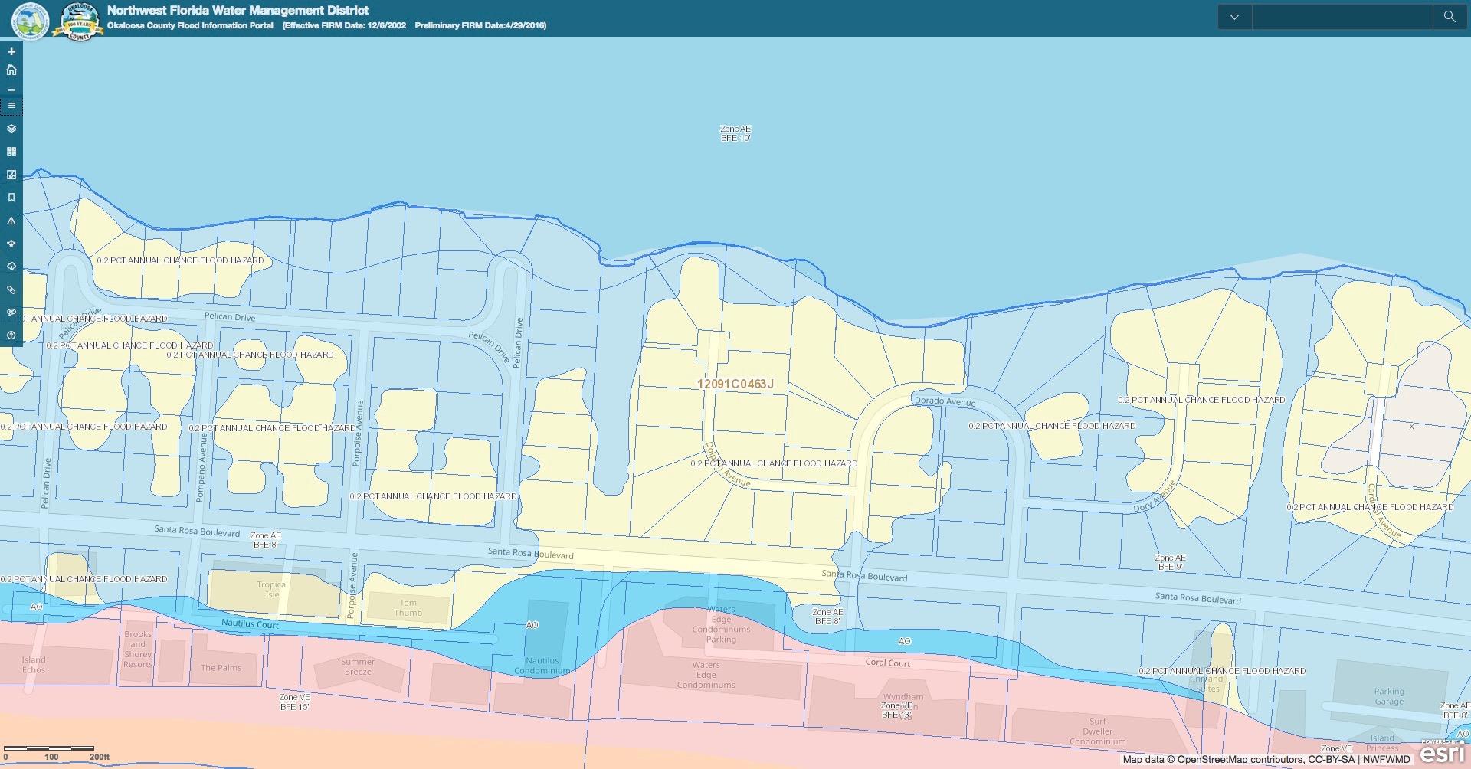
Task: Return to the default map extent with Home
Action: pos(11,70)
